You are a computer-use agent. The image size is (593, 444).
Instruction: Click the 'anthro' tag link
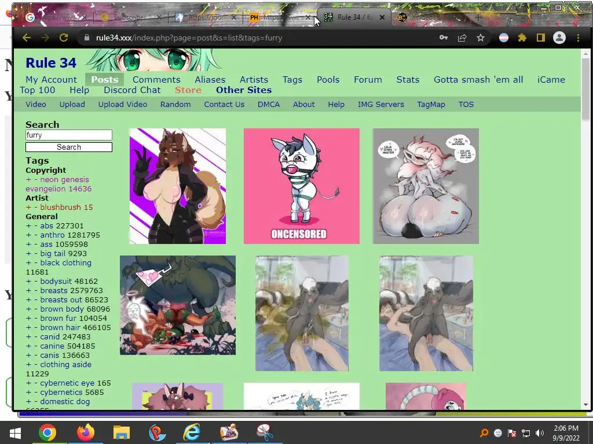pos(52,235)
